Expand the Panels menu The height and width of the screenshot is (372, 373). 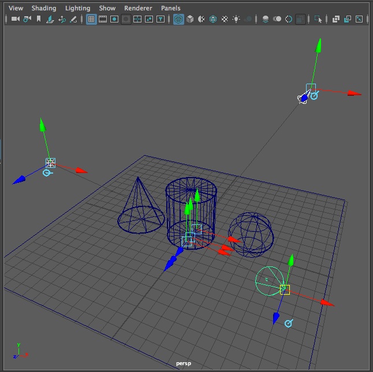point(170,8)
